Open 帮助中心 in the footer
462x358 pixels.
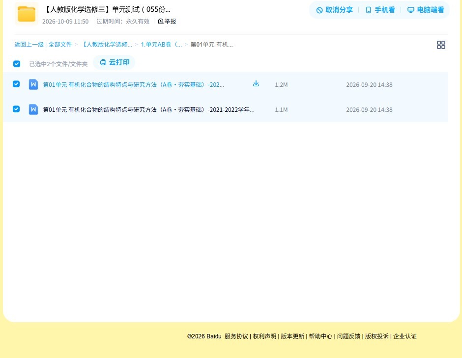coord(320,336)
